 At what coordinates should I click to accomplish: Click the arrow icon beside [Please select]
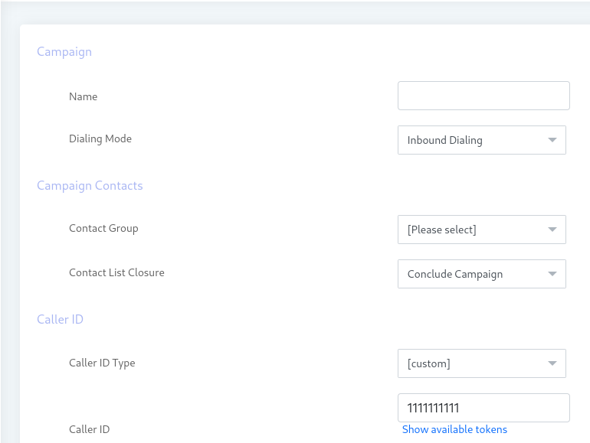click(x=552, y=230)
